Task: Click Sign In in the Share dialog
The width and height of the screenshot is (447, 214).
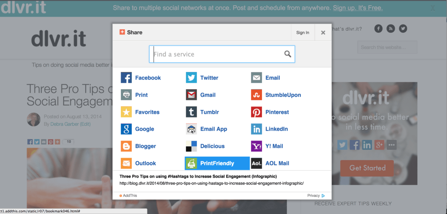Action: pyautogui.click(x=303, y=32)
